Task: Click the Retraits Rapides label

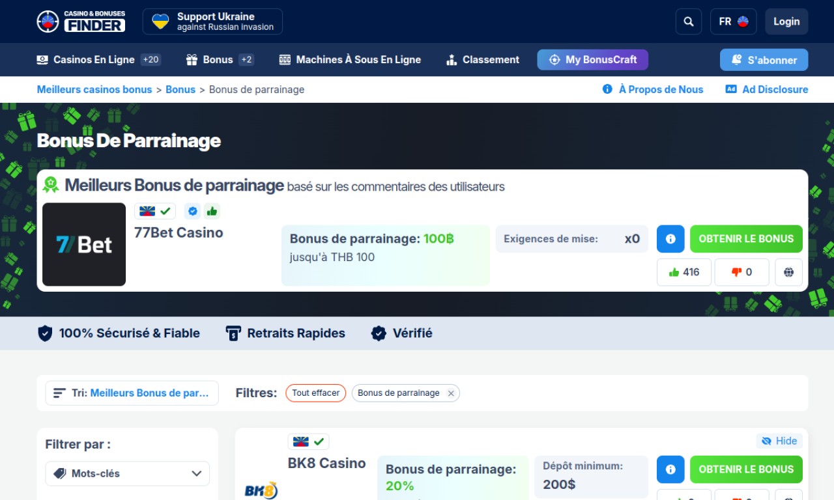Action: [285, 333]
